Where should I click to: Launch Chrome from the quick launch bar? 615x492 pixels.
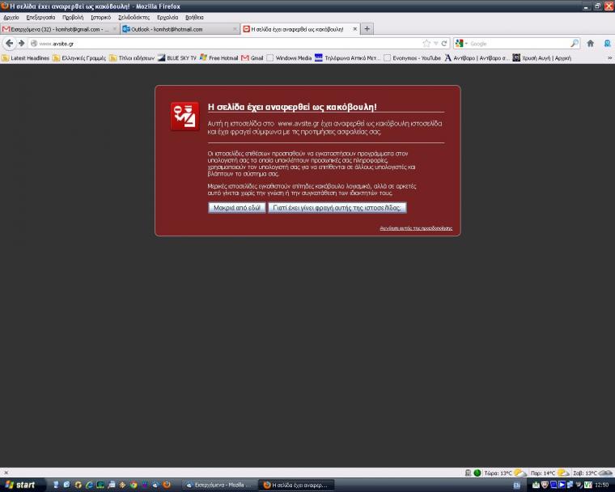tap(134, 485)
